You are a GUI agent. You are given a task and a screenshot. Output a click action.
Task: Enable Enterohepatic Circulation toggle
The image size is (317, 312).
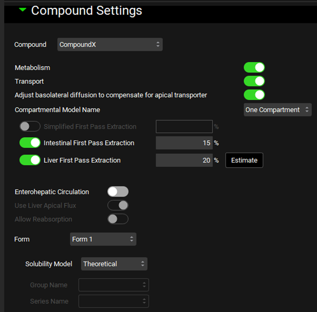coord(118,192)
